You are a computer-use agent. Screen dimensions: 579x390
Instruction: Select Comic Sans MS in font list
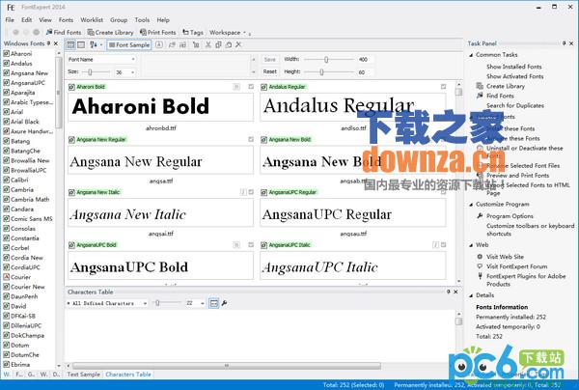(x=32, y=218)
